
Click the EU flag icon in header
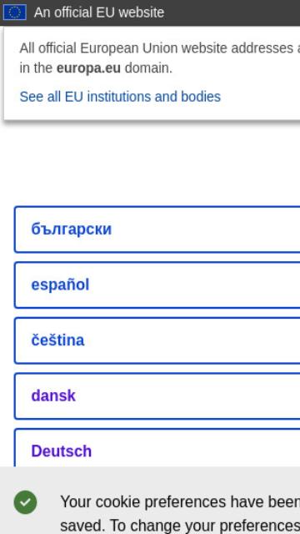pyautogui.click(x=15, y=13)
